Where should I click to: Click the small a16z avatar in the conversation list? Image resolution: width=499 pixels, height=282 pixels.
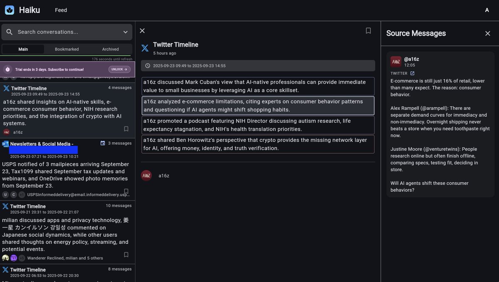click(6, 132)
